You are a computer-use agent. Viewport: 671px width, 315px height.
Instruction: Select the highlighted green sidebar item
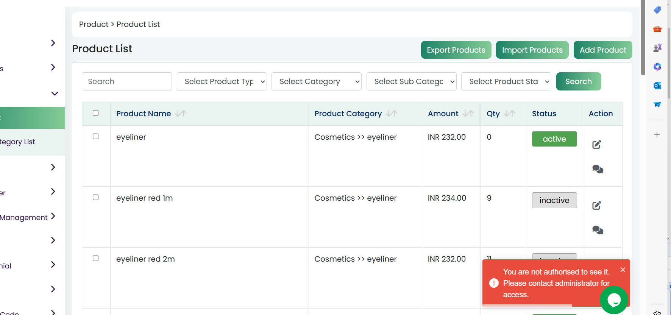(x=33, y=118)
